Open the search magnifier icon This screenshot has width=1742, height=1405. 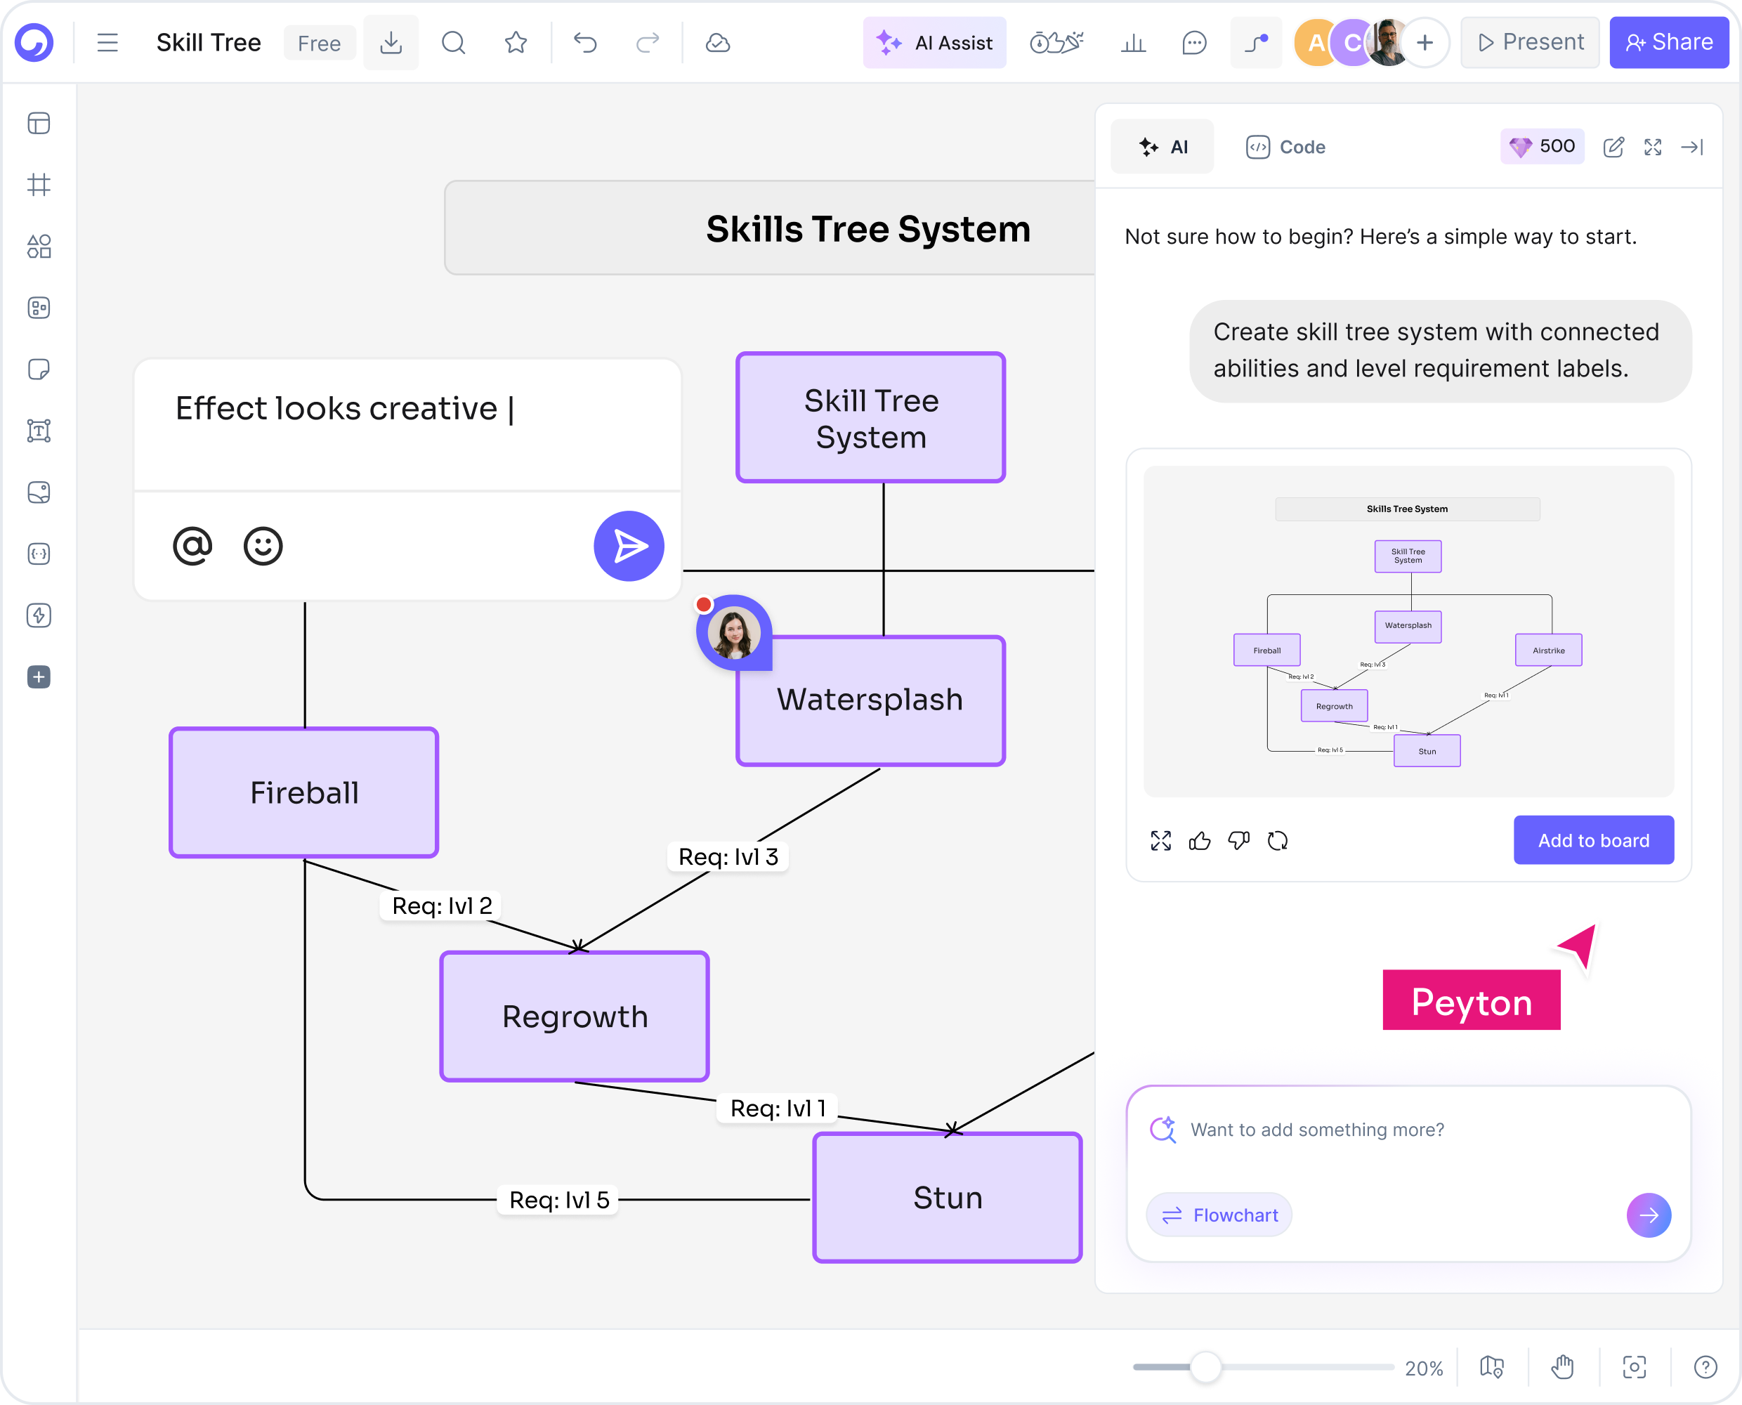pos(454,43)
